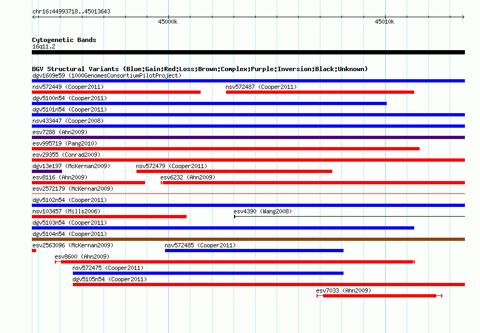Select the red nsv103457 loss bar
The image size is (480, 333).
pos(109,217)
